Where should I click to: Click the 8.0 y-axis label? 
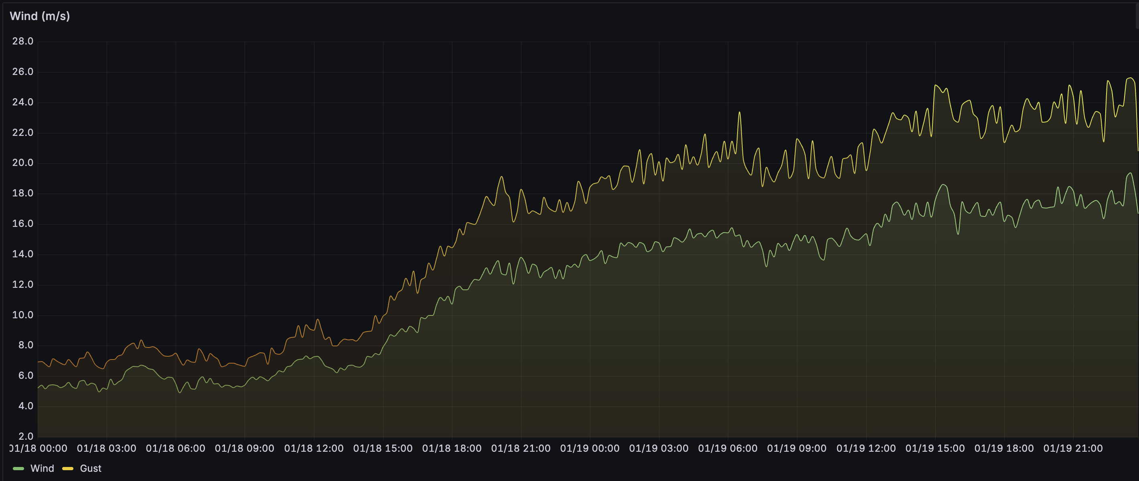click(x=25, y=345)
